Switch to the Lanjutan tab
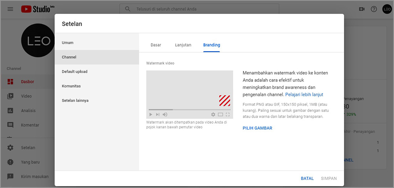Viewport: 394px width, 188px height. coord(183,45)
